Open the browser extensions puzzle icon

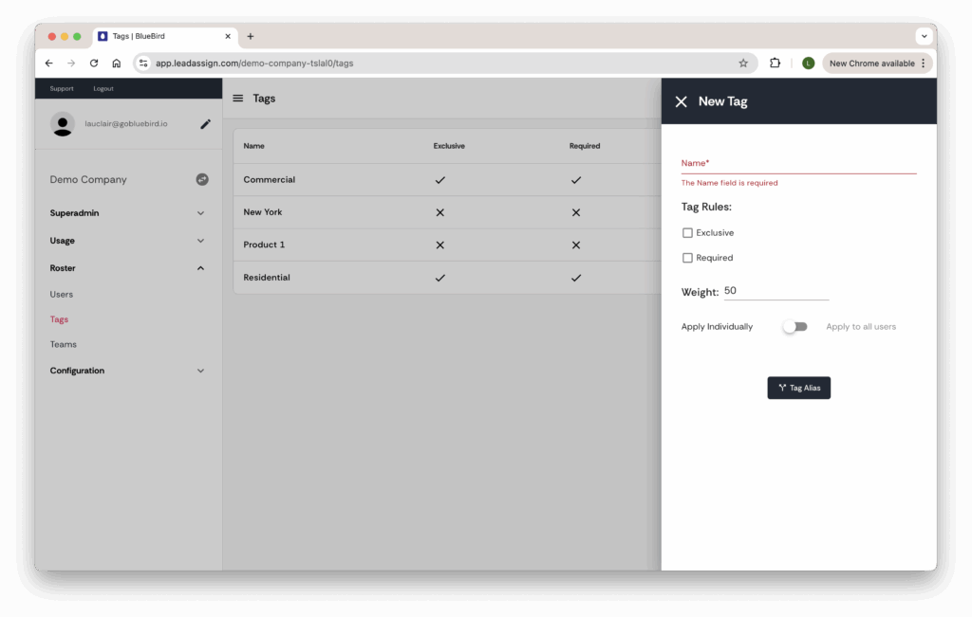[775, 64]
